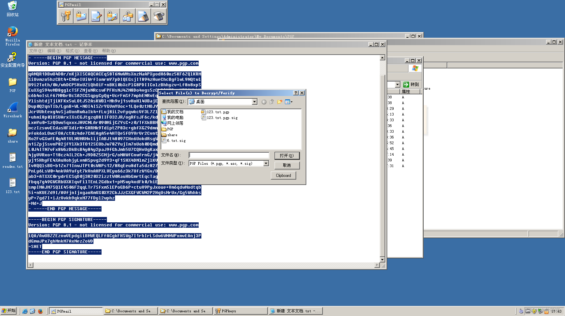Click Encrypt and Sign icon in PGPmail

[x=112, y=16]
